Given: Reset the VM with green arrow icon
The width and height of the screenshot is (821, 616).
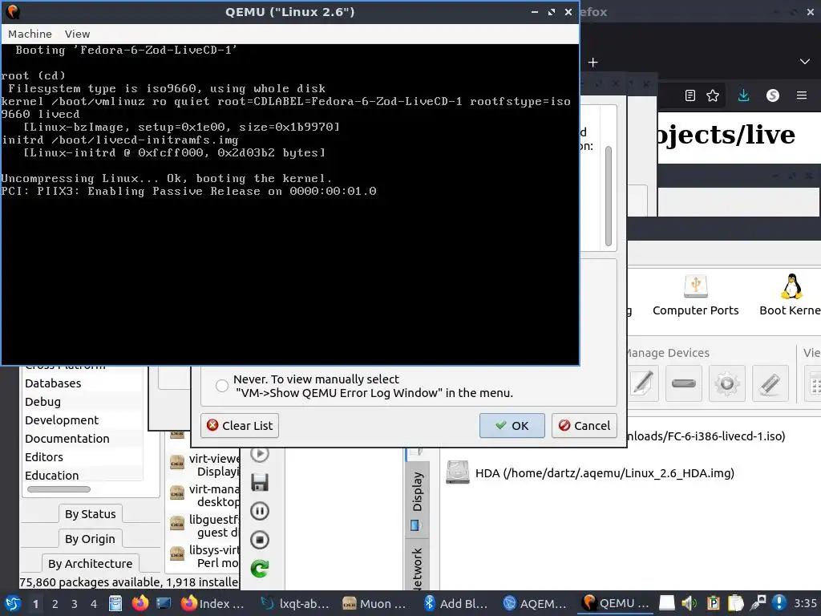Looking at the screenshot, I should (260, 569).
